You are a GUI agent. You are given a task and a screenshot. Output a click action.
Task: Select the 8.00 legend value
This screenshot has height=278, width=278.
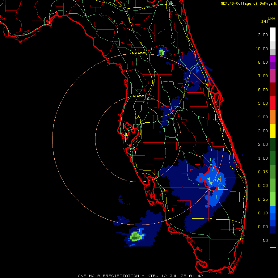click(x=263, y=62)
